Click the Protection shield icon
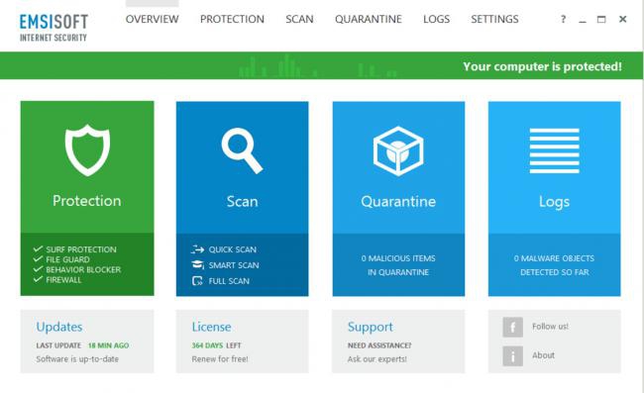This screenshot has height=393, width=644. [87, 150]
